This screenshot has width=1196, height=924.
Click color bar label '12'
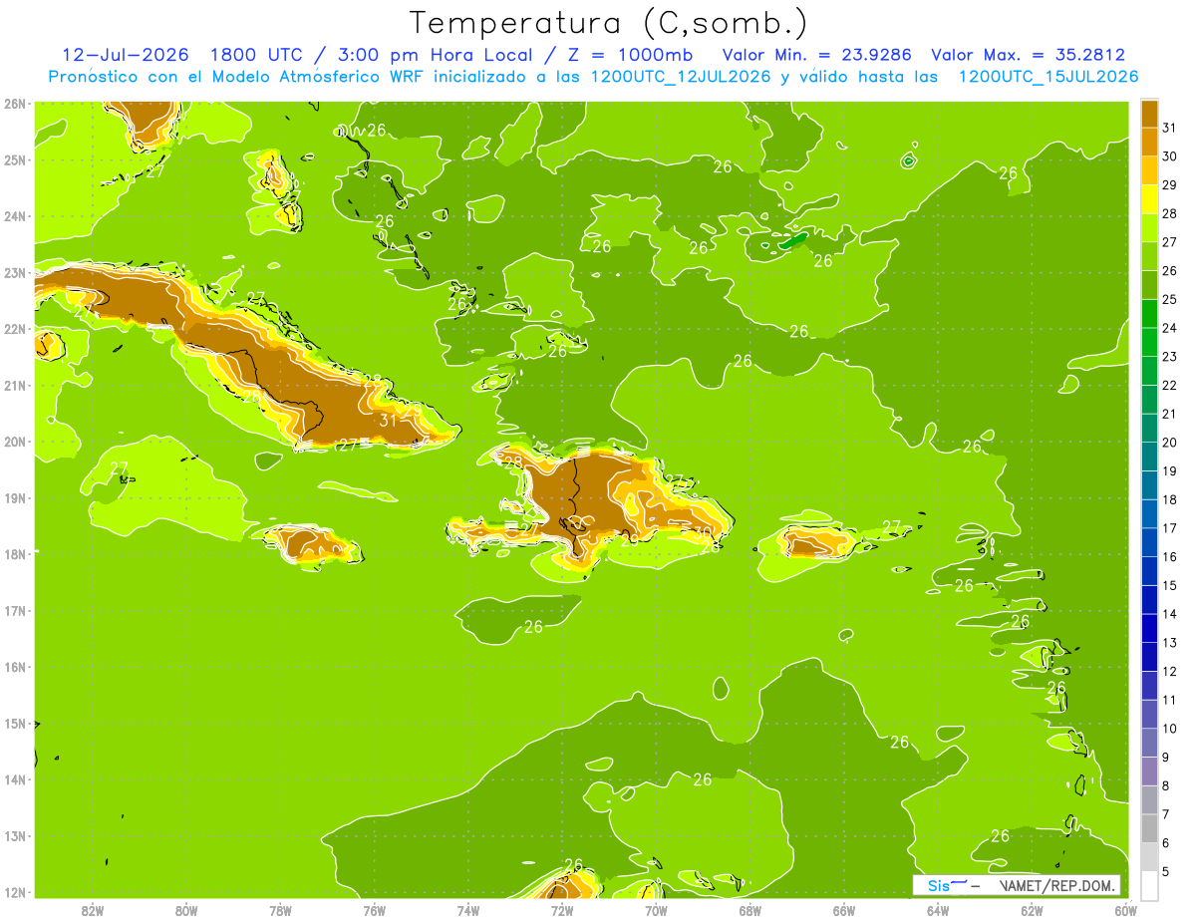1170,671
